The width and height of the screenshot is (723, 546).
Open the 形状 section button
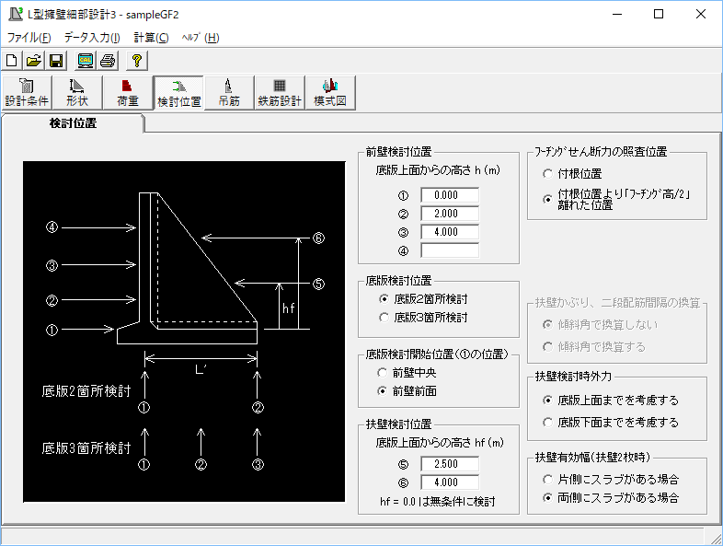point(77,93)
